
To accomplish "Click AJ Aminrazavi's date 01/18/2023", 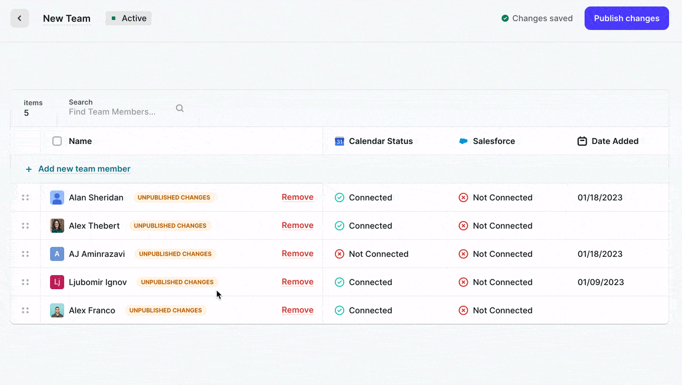I will pyautogui.click(x=600, y=254).
